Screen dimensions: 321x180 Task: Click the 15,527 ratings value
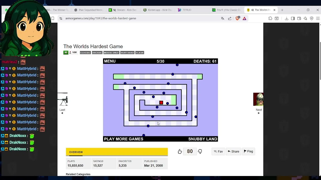point(98,165)
